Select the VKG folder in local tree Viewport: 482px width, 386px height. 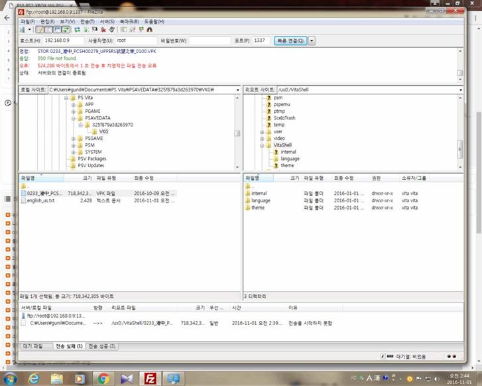pos(103,131)
